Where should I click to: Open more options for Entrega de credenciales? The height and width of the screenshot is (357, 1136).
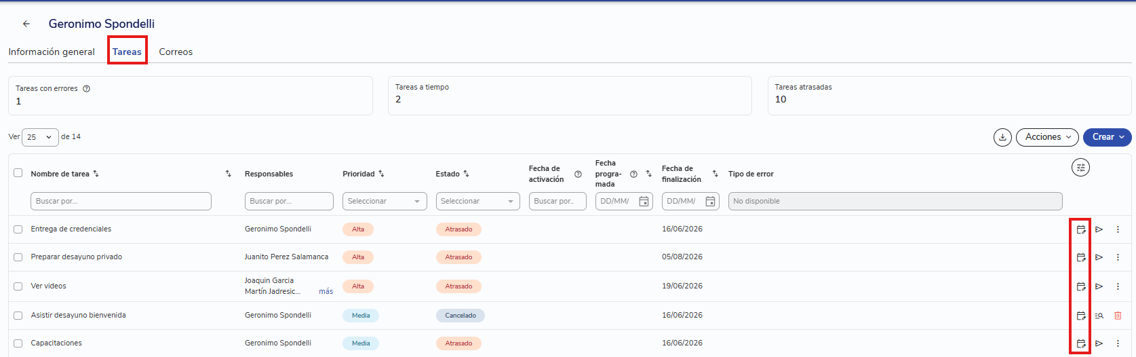[1118, 229]
